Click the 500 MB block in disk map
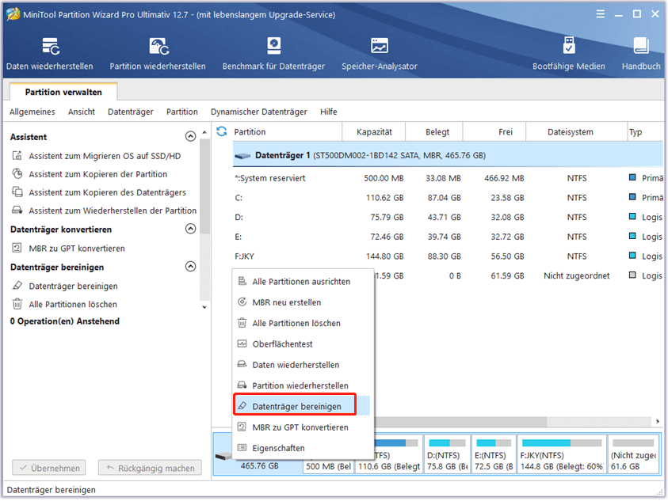Image resolution: width=668 pixels, height=501 pixels. coord(329,466)
